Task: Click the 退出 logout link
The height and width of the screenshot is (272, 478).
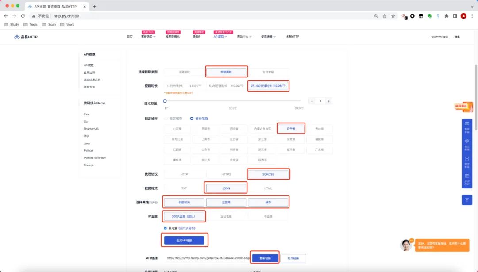Action: click(x=457, y=37)
